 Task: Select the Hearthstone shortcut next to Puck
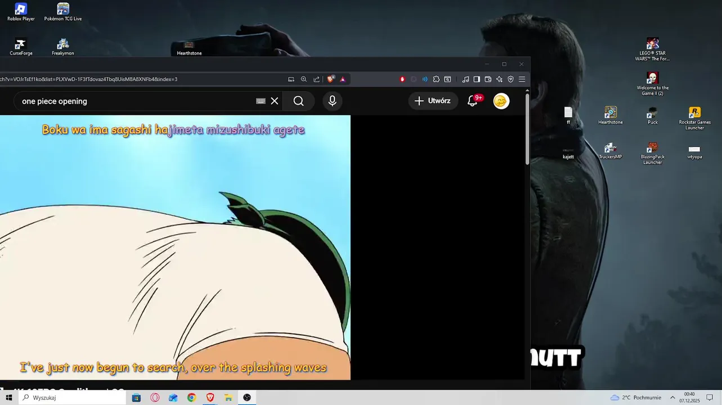611,115
